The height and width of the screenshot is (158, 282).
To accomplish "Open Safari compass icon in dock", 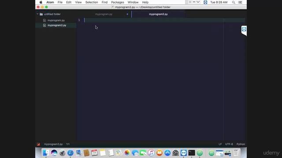I will 70,153.
